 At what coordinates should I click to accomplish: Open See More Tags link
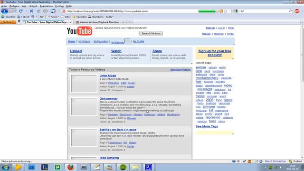pyautogui.click(x=207, y=126)
